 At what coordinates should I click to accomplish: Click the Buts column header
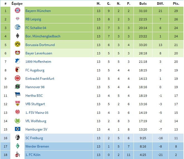143,4
